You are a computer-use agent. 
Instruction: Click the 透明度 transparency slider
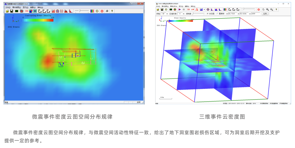pos(198,14)
